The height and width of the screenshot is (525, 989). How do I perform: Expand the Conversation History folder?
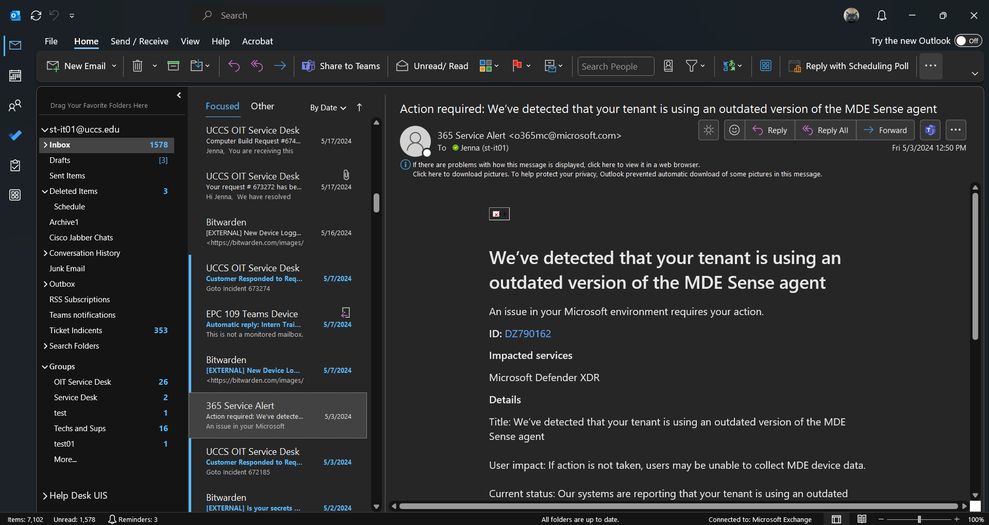pos(45,253)
